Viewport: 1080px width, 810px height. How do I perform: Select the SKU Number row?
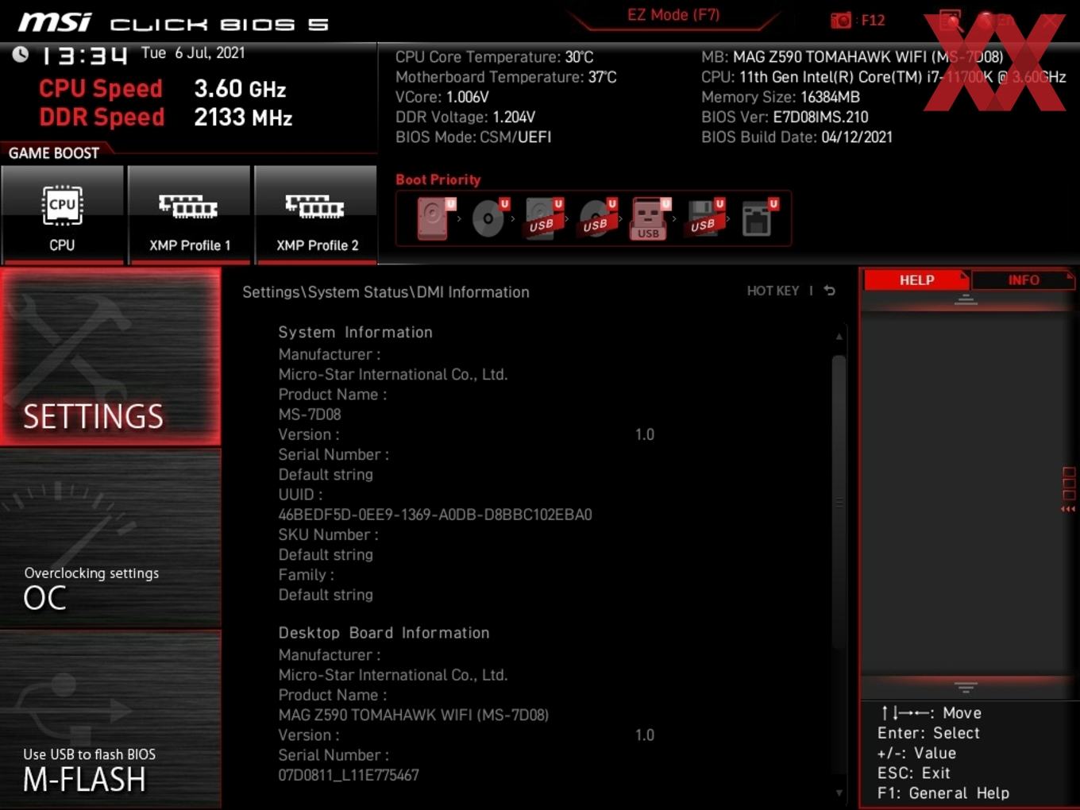[328, 534]
